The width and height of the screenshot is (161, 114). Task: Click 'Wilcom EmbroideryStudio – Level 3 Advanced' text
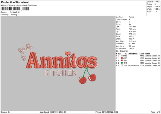point(19,5)
